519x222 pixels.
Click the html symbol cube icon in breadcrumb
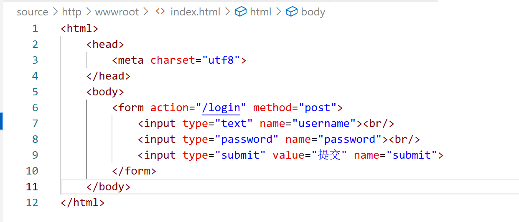[240, 12]
